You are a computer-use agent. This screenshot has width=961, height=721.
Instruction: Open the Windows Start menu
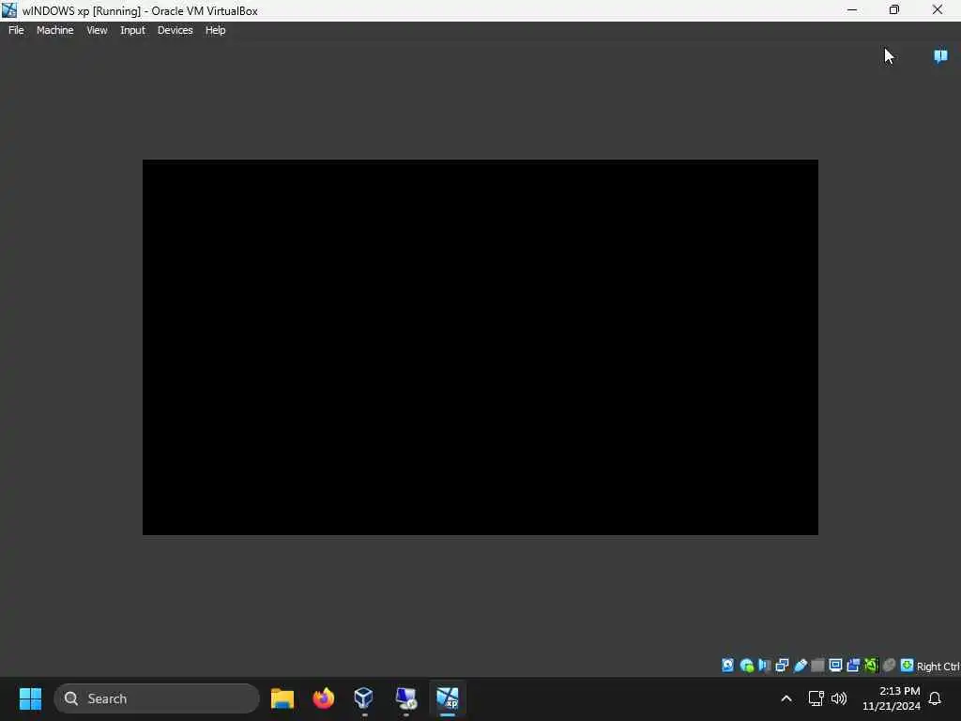click(30, 698)
